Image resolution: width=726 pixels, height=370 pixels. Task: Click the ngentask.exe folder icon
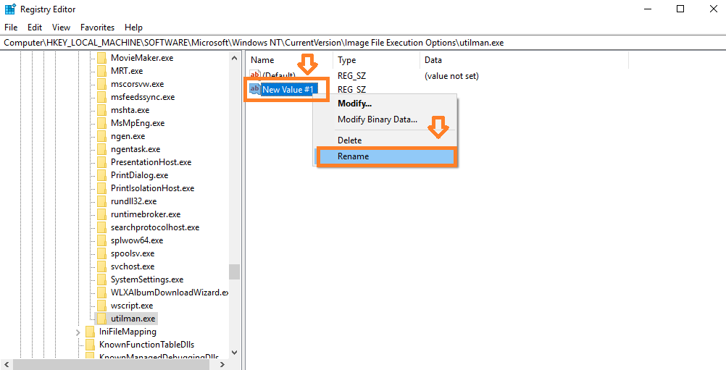coord(101,149)
